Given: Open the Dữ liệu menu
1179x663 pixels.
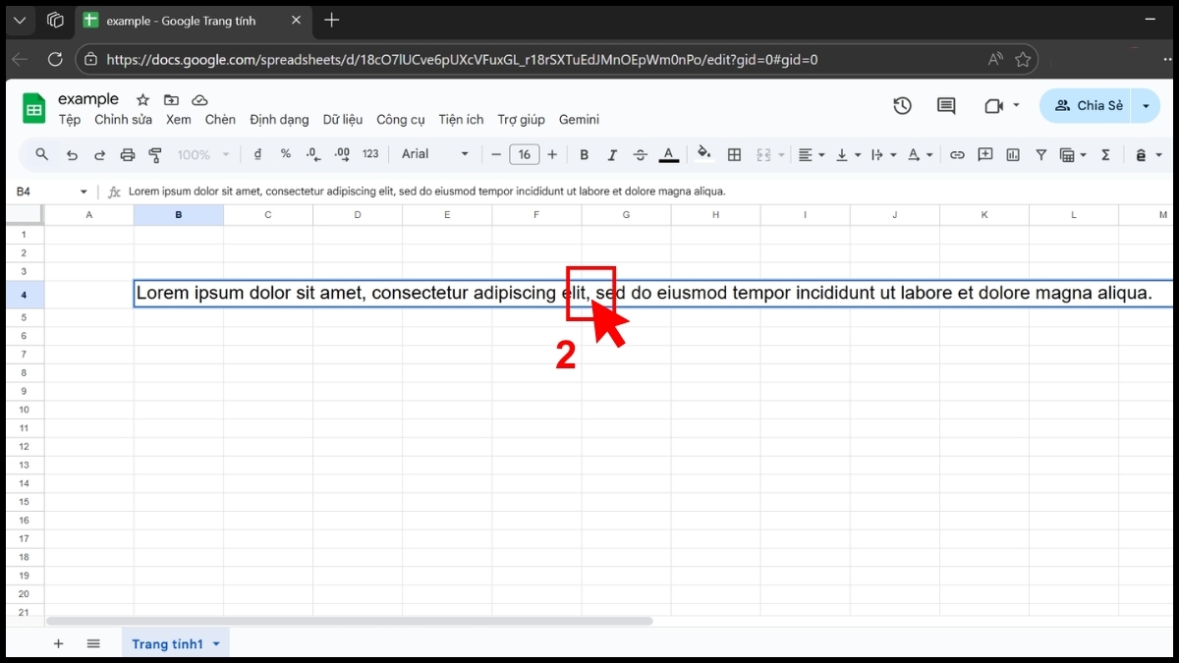Looking at the screenshot, I should coord(342,119).
